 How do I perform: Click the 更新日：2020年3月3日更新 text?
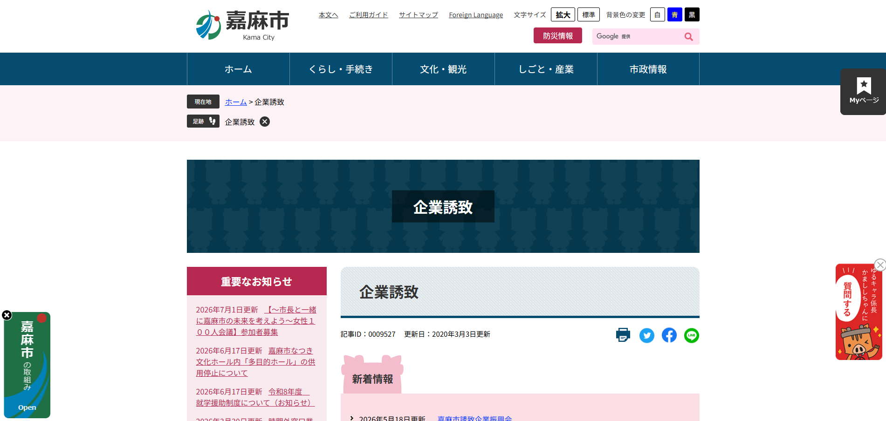tap(447, 334)
